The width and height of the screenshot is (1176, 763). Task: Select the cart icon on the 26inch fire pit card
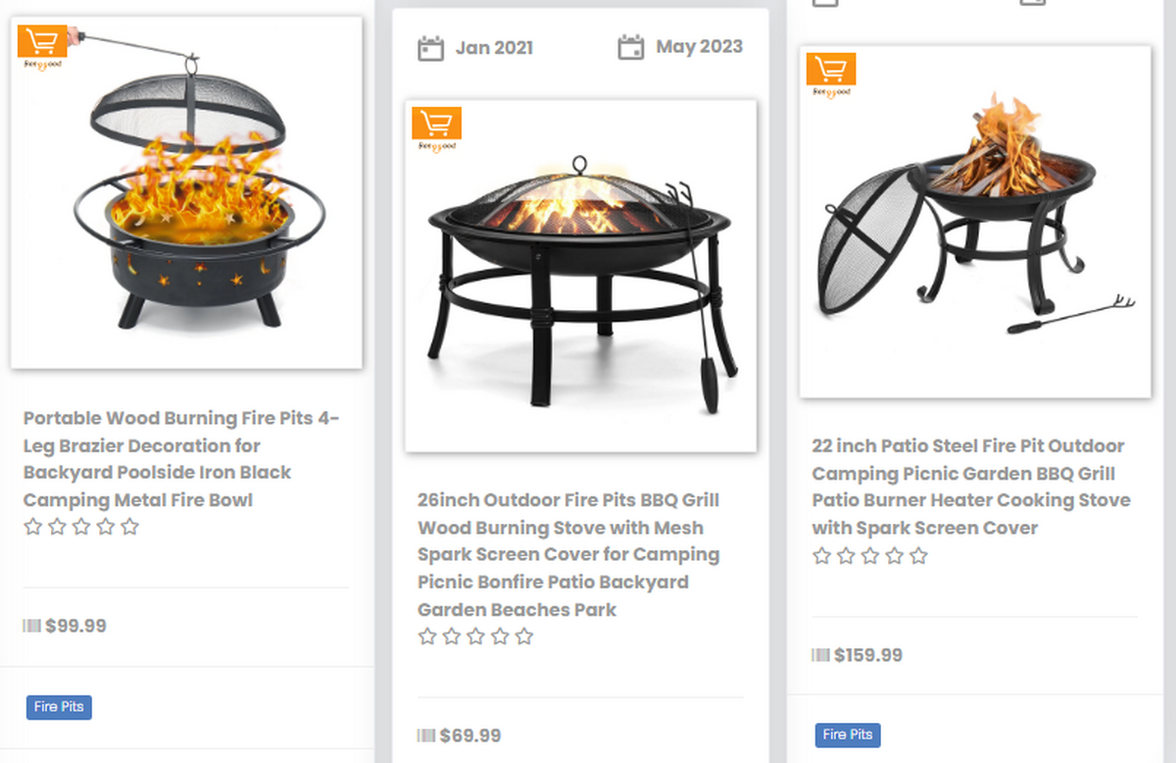(x=436, y=125)
